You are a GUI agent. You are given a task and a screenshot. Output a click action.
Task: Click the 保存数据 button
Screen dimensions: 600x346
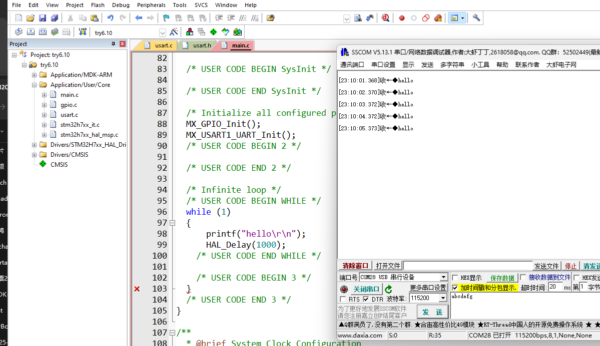(502, 278)
